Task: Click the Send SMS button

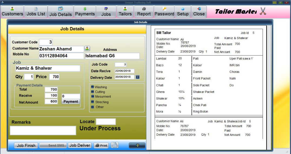Action: pyautogui.click(x=53, y=145)
